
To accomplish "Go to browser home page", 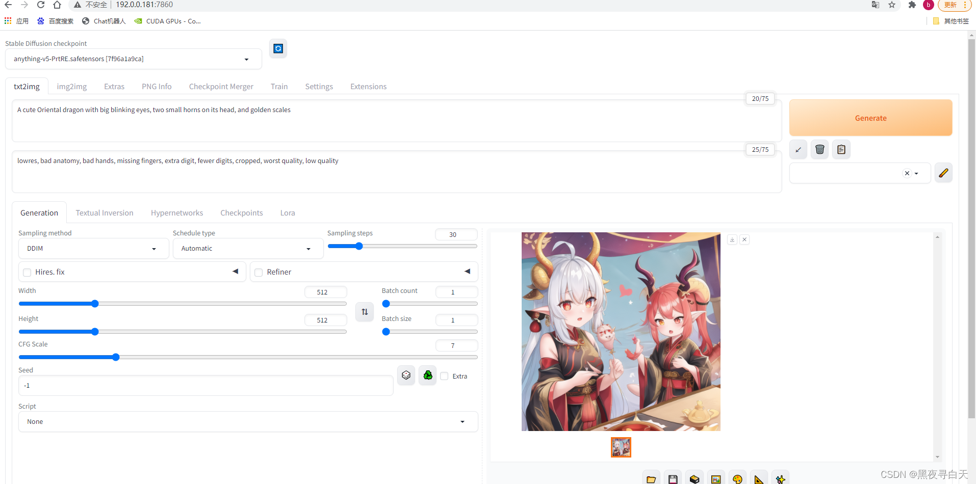I will (57, 5).
